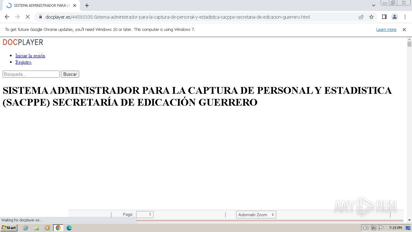412x232 pixels.
Task: Open the Iniciar la sesión link
Action: coord(30,56)
